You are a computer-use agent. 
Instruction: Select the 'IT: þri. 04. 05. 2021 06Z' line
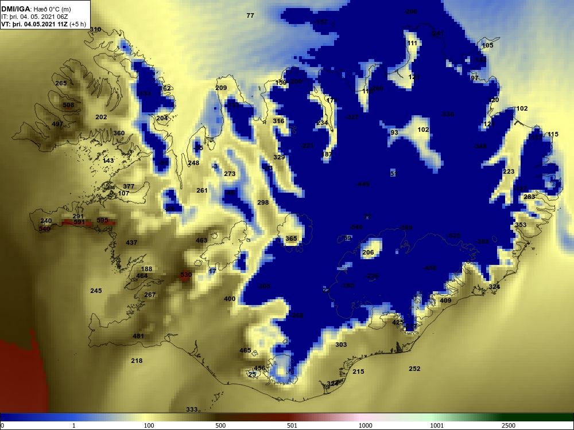pos(34,17)
